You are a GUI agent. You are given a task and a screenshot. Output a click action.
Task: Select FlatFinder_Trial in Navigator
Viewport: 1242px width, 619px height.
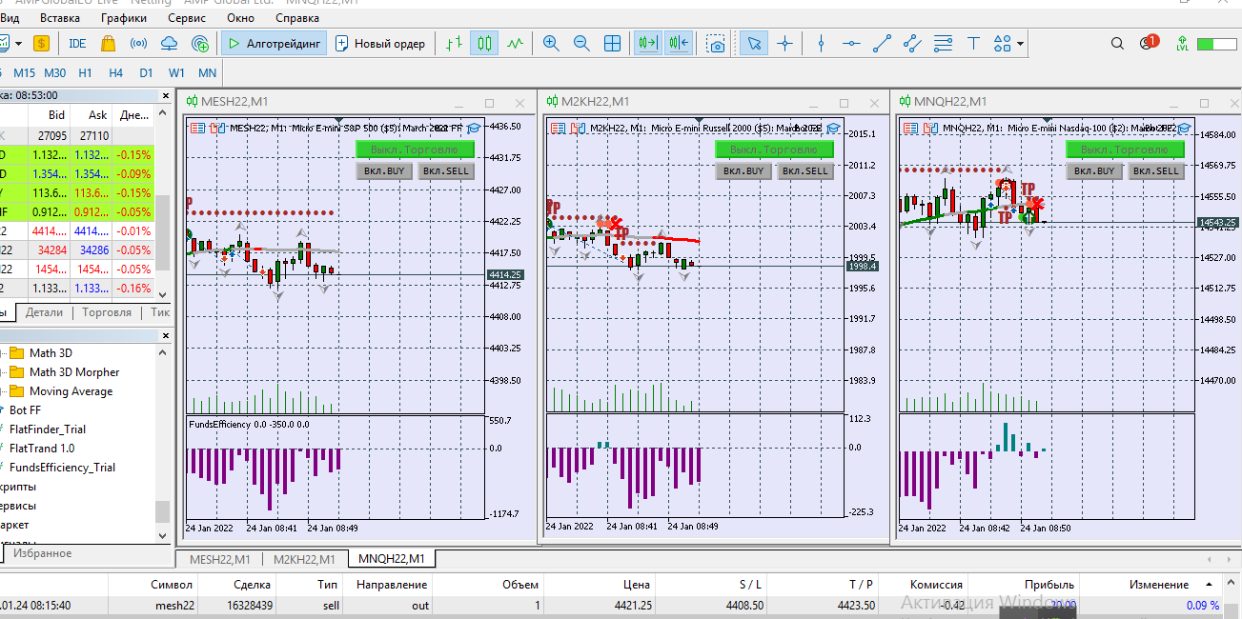48,429
